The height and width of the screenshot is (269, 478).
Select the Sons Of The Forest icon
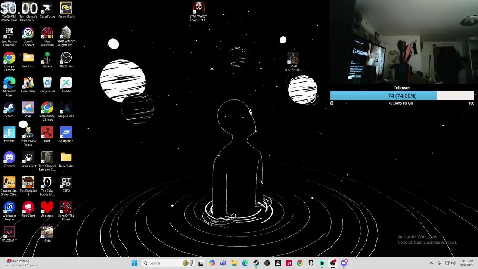pyautogui.click(x=66, y=211)
